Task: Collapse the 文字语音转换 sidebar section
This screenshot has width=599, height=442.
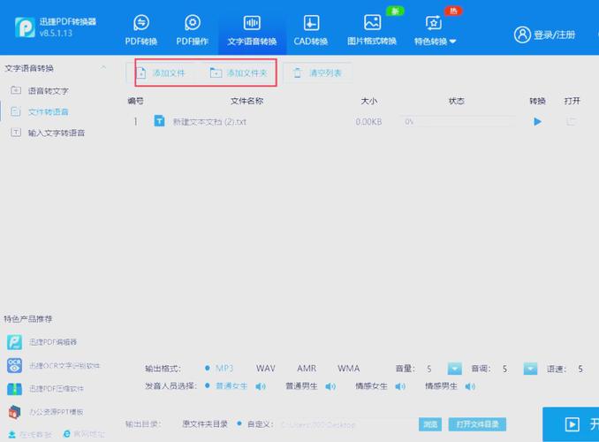Action: pyautogui.click(x=103, y=68)
